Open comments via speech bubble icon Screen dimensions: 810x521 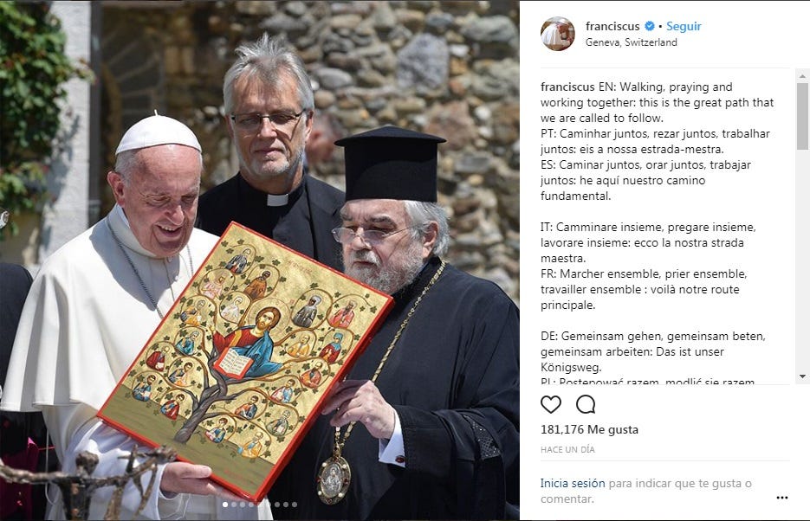click(586, 405)
